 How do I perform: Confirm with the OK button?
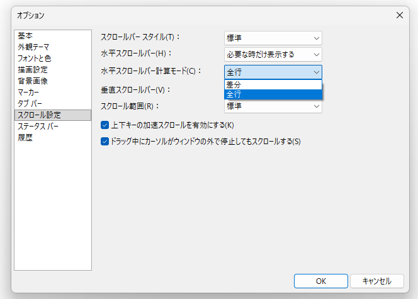[320, 281]
